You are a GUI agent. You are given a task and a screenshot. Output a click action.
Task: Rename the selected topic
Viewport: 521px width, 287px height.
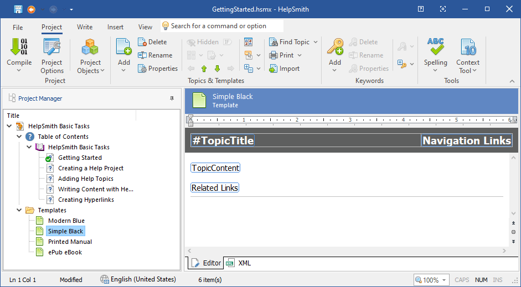[155, 55]
